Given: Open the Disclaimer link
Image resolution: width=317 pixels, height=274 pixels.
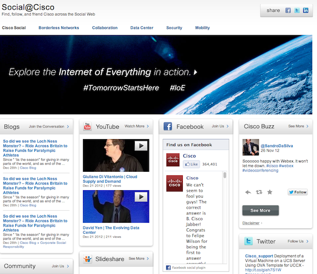Looking at the screenshot, I should click(x=250, y=223).
